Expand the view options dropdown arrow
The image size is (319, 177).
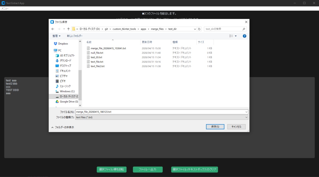point(236,36)
